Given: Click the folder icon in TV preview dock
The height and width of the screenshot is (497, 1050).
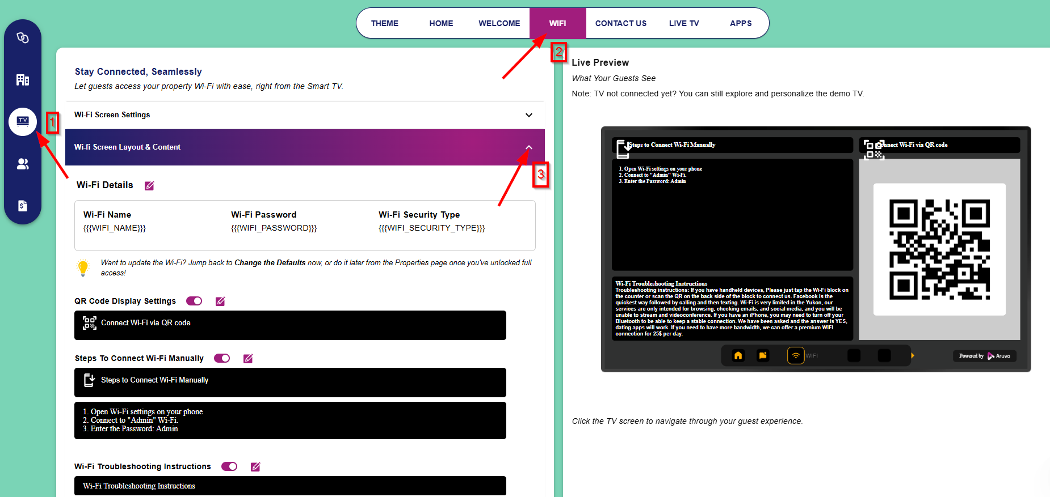Looking at the screenshot, I should (x=763, y=356).
